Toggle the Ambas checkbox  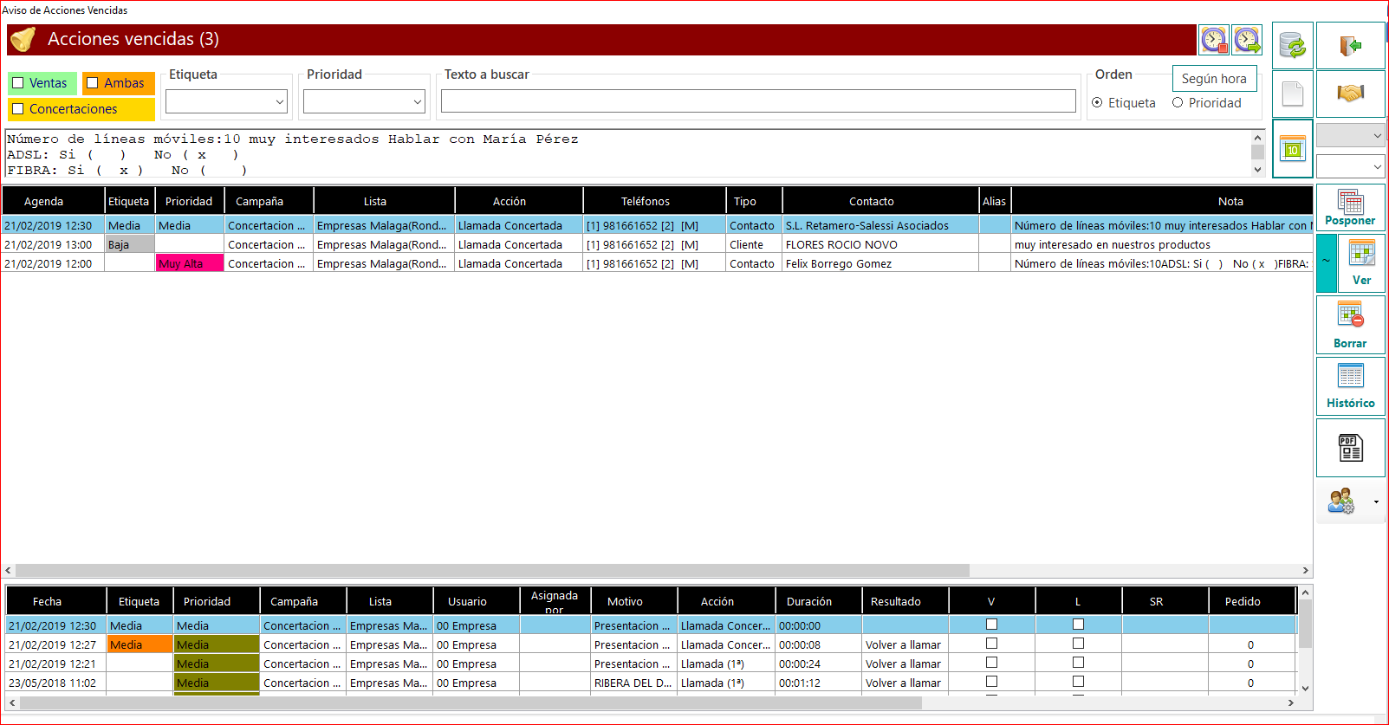93,83
